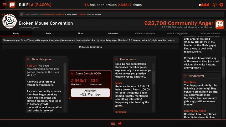226x127 pixels.
Task: Select the locked Unlock via Upgrades tab
Action: (x=177, y=33)
